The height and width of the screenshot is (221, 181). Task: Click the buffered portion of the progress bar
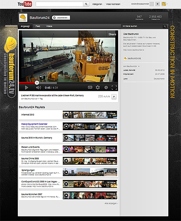point(48,83)
